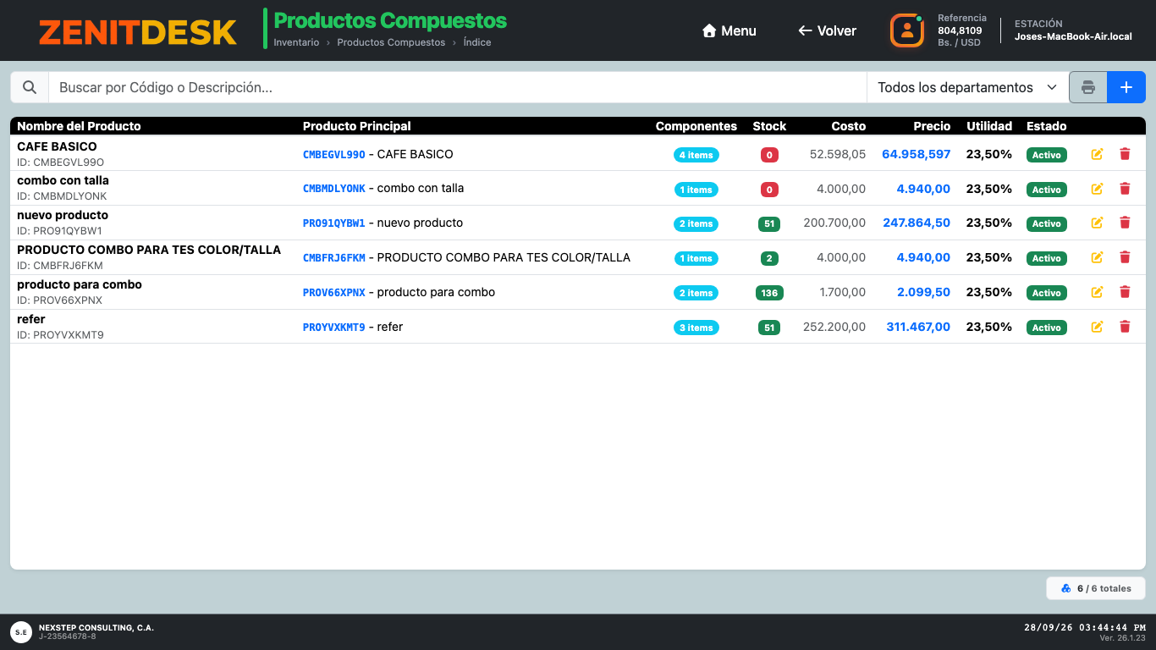Edit the CAFE BASICO product row
The image size is (1156, 650).
tap(1097, 154)
